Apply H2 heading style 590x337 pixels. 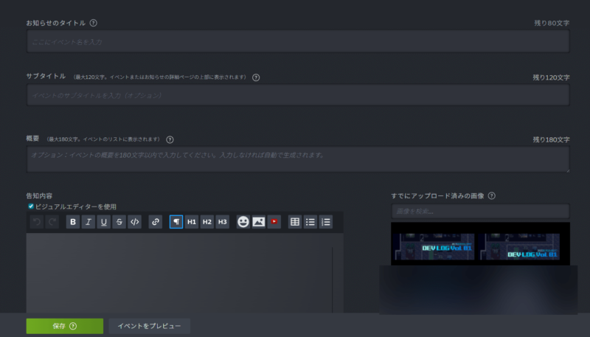tap(207, 222)
